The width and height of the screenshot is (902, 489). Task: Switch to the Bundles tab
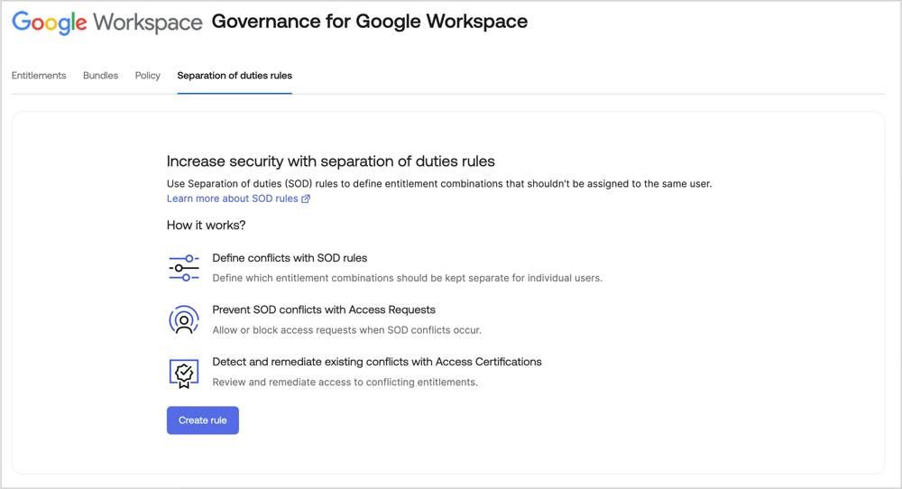pyautogui.click(x=101, y=76)
